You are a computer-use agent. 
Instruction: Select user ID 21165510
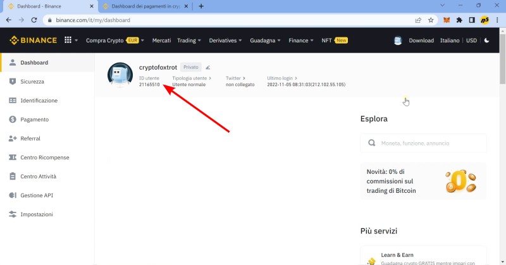[149, 85]
